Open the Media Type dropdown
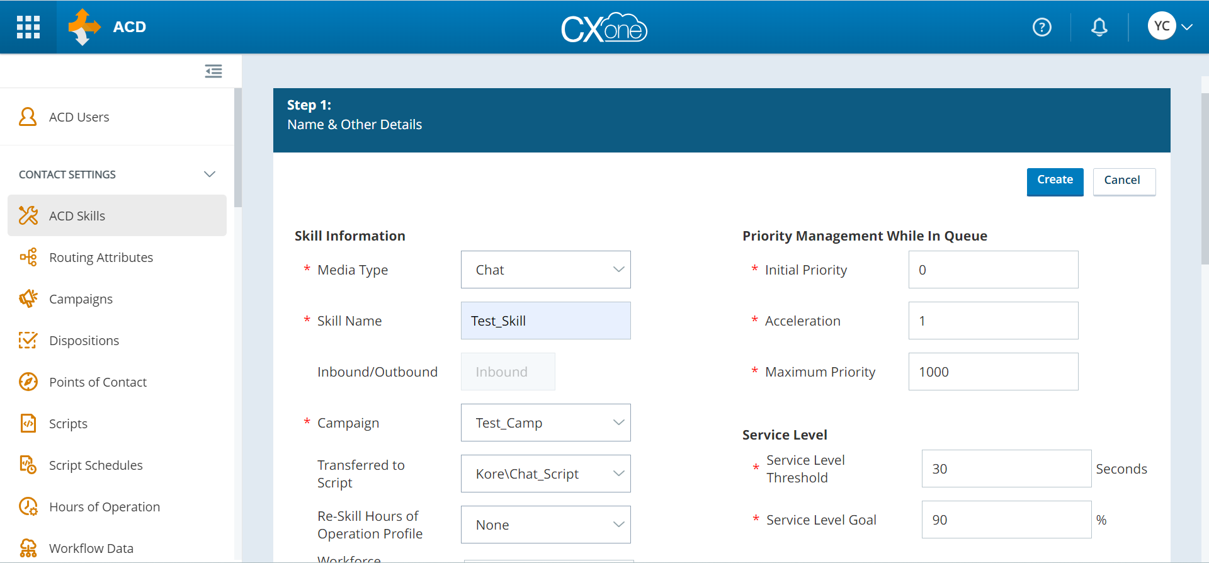This screenshot has width=1209, height=563. [545, 270]
